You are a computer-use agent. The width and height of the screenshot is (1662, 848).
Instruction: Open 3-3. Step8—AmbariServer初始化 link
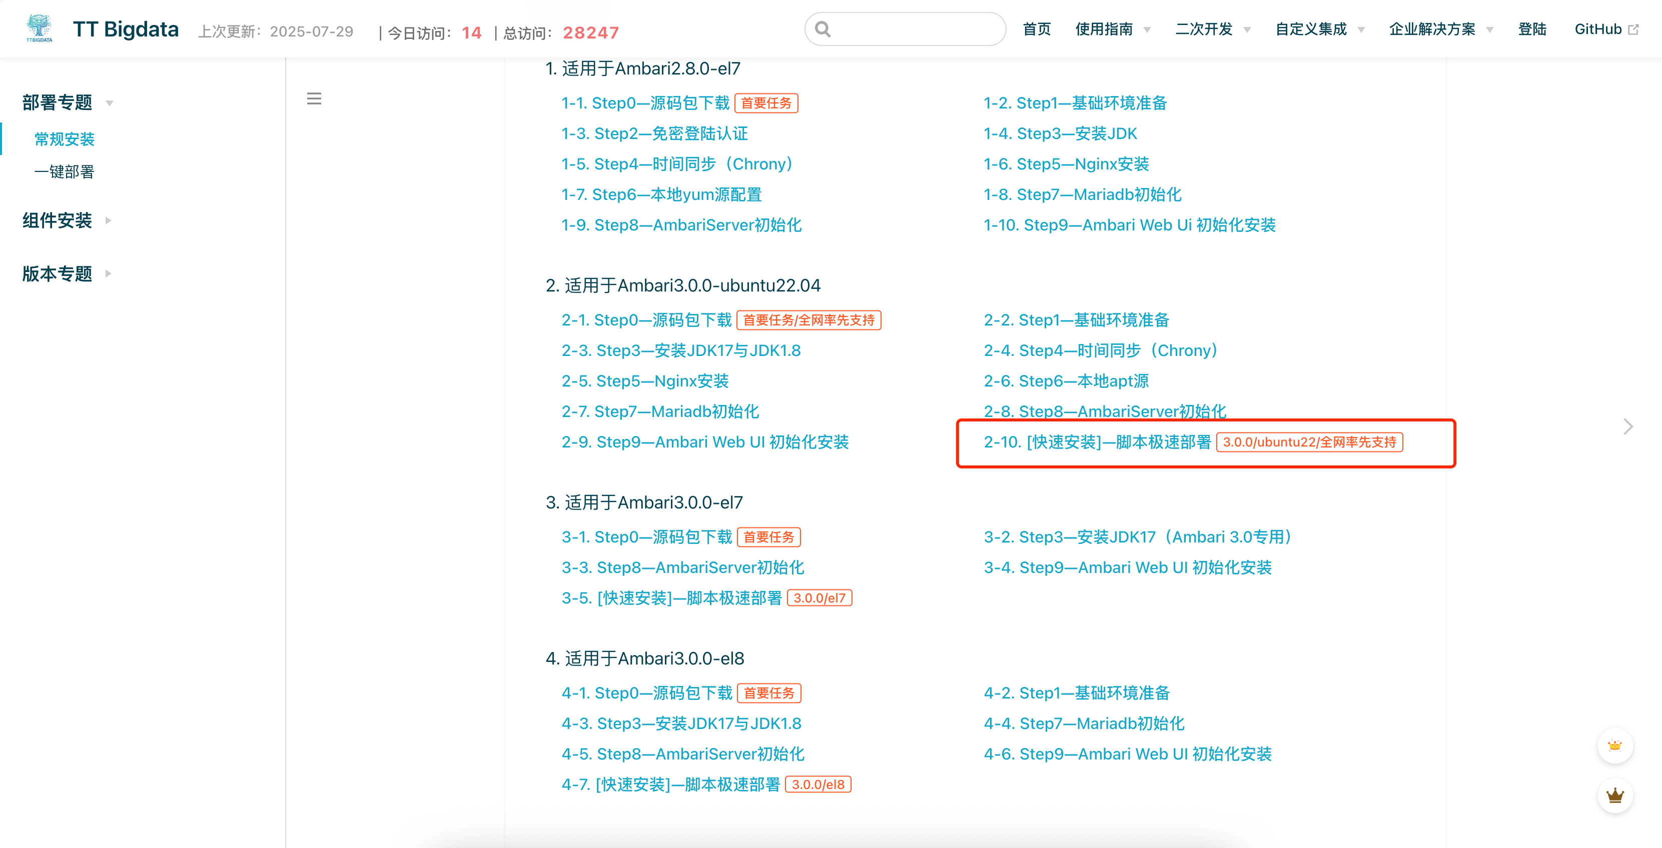[682, 567]
